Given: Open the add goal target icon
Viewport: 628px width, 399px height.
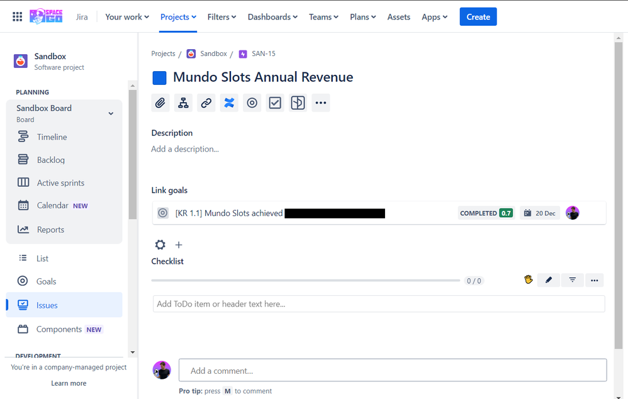Looking at the screenshot, I should pyautogui.click(x=252, y=103).
